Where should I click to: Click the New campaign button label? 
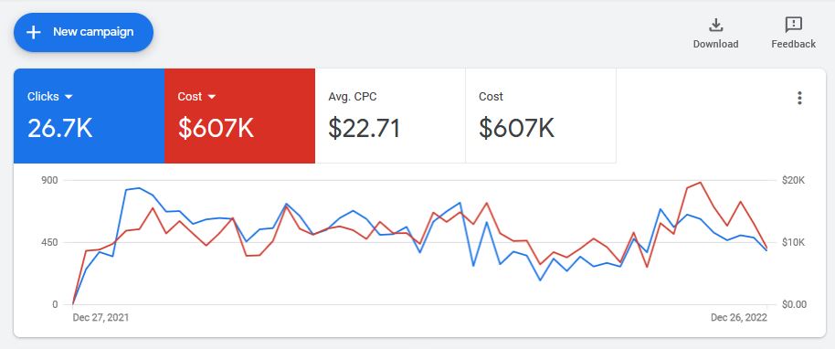pyautogui.click(x=93, y=32)
